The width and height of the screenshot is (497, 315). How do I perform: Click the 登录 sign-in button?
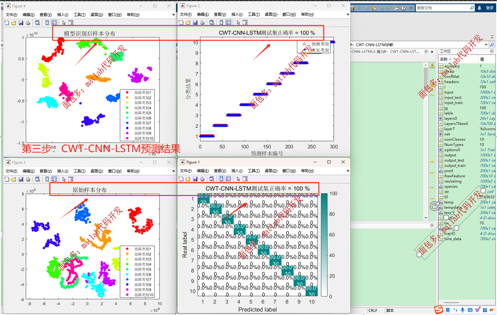pyautogui.click(x=489, y=8)
